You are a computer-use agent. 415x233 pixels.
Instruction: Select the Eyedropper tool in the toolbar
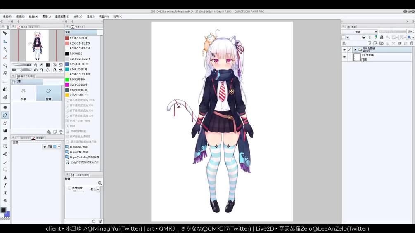(5, 185)
